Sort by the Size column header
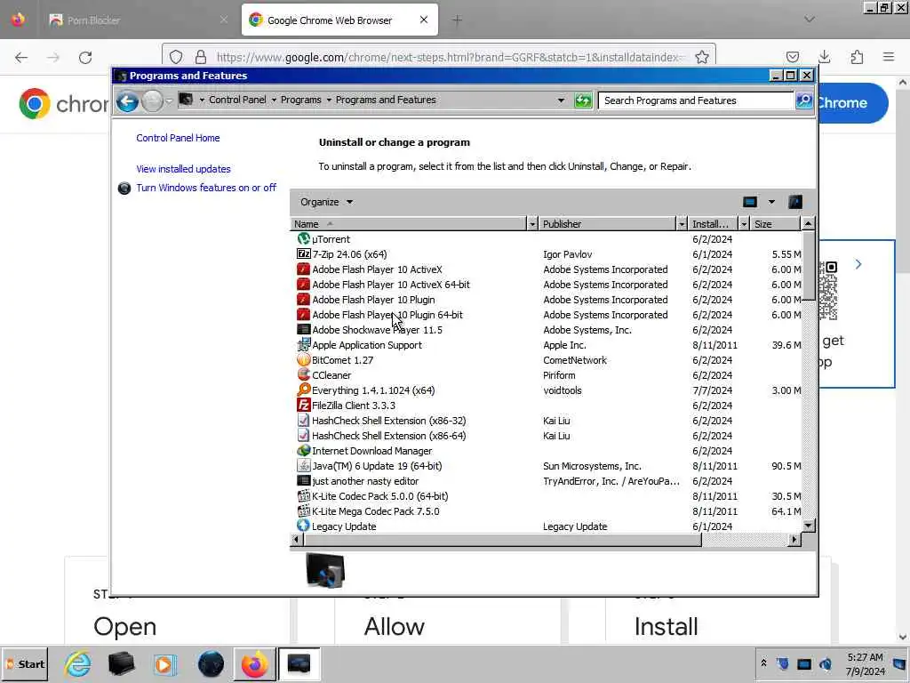The image size is (910, 683). [x=775, y=223]
